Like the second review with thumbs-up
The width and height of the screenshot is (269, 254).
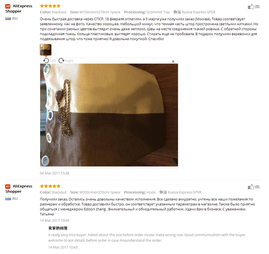[x=251, y=187]
